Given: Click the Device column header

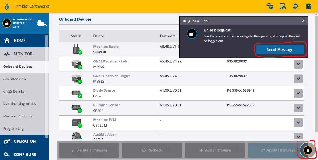Looking at the screenshot, I should coord(98,36).
